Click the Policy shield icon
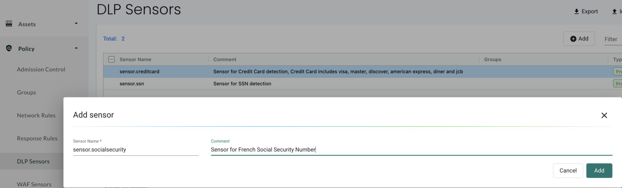This screenshot has height=188, width=622. click(9, 48)
